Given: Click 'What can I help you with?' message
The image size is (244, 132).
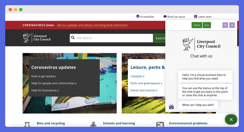Looking at the screenshot, I should coord(198,105).
